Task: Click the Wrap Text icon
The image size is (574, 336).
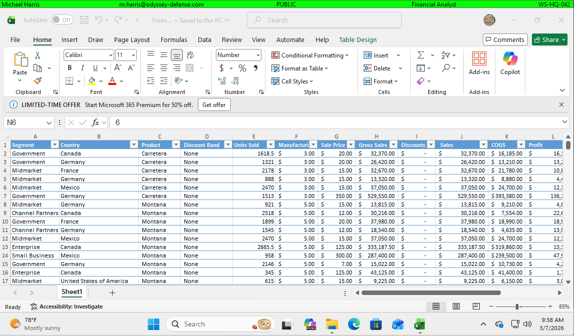Action: pos(191,55)
